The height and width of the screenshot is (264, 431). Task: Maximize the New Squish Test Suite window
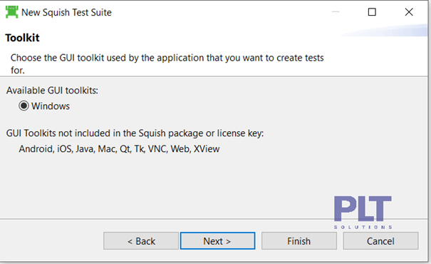[x=372, y=12]
